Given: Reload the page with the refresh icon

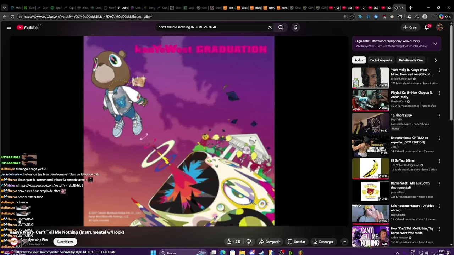Looking at the screenshot, I should [12, 17].
